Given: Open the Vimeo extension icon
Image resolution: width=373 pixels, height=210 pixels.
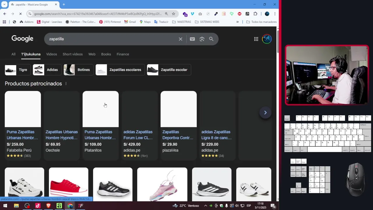Looking at the screenshot, I should tap(192, 14).
